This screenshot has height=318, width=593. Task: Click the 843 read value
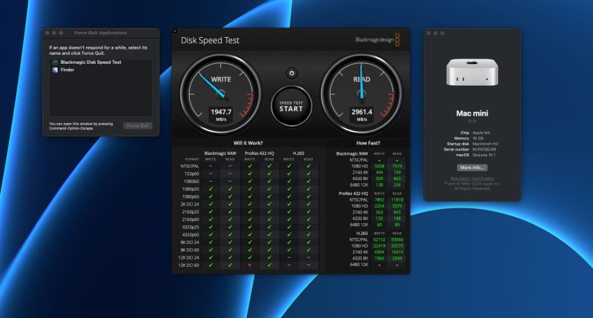[x=397, y=212]
